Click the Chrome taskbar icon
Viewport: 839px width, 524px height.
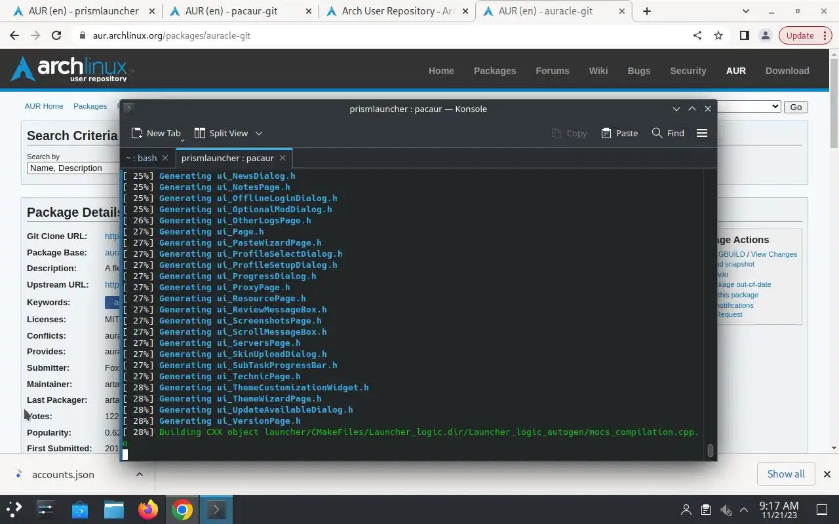(182, 509)
